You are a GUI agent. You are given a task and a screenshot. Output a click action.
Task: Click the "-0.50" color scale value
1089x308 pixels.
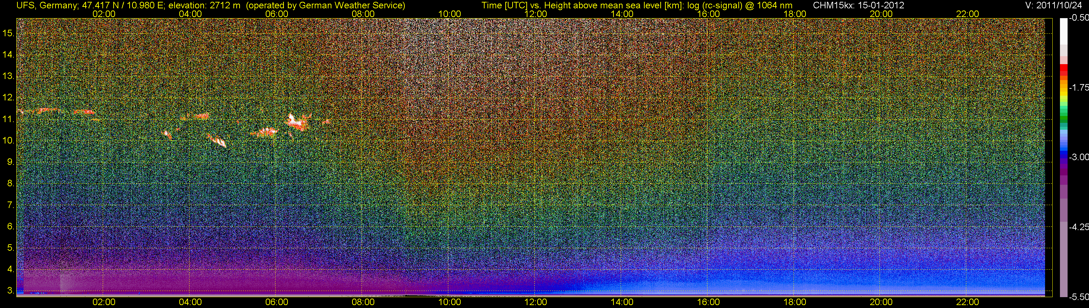tap(1078, 18)
